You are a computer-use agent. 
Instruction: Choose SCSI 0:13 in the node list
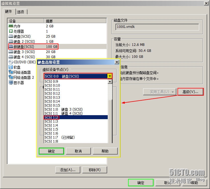76,97
